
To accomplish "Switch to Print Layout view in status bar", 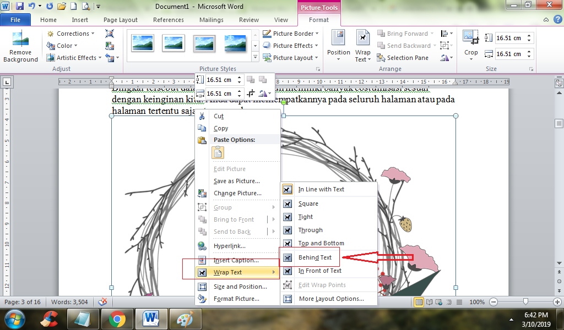I will (419, 302).
